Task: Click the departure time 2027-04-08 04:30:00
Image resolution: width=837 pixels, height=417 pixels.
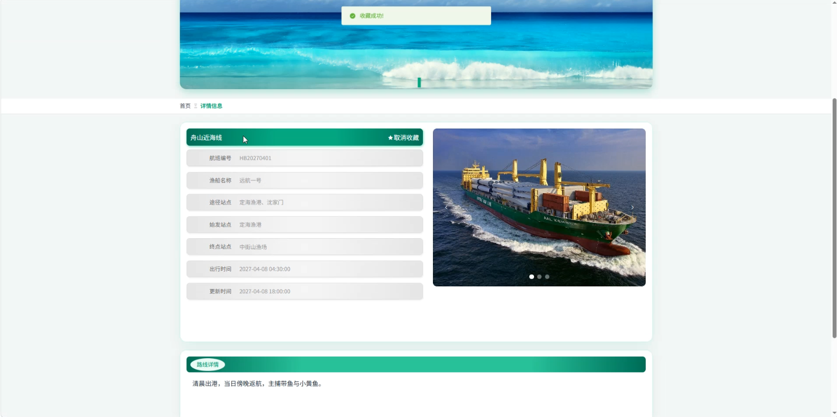Action: point(265,269)
